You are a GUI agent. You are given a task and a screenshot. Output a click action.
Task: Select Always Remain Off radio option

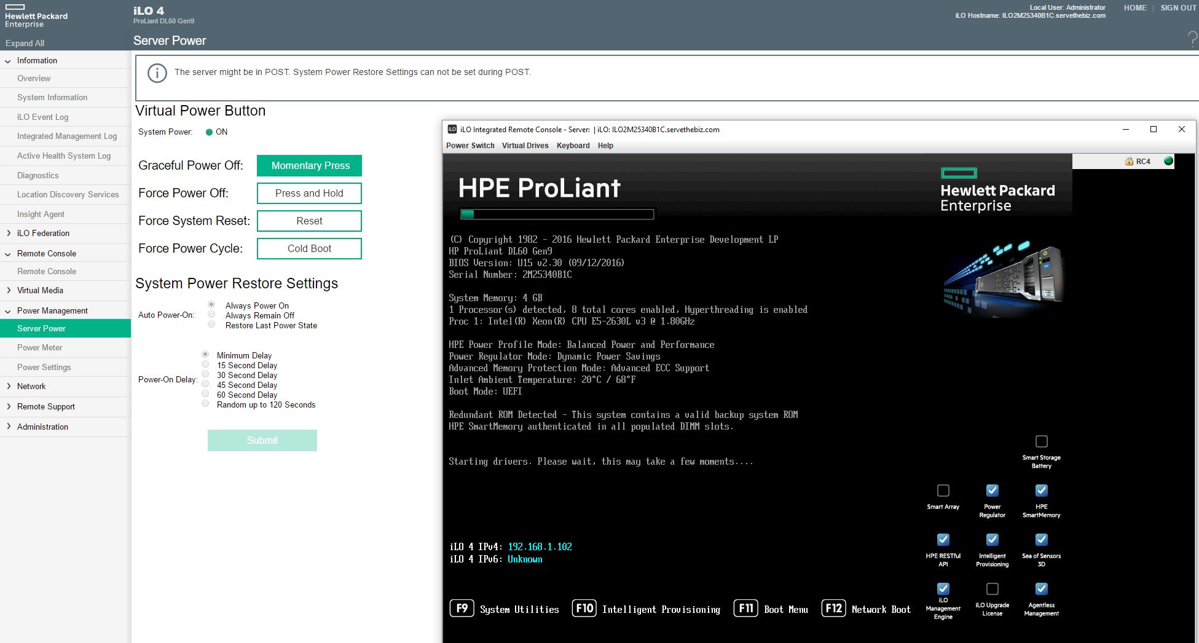tap(211, 315)
